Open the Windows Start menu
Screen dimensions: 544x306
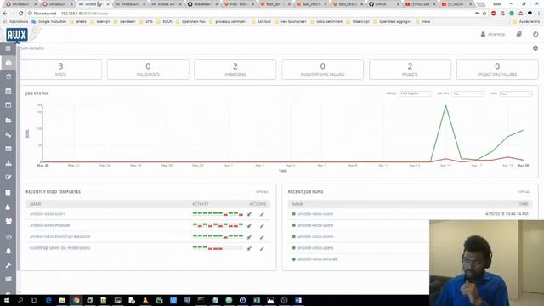[x=6, y=300]
